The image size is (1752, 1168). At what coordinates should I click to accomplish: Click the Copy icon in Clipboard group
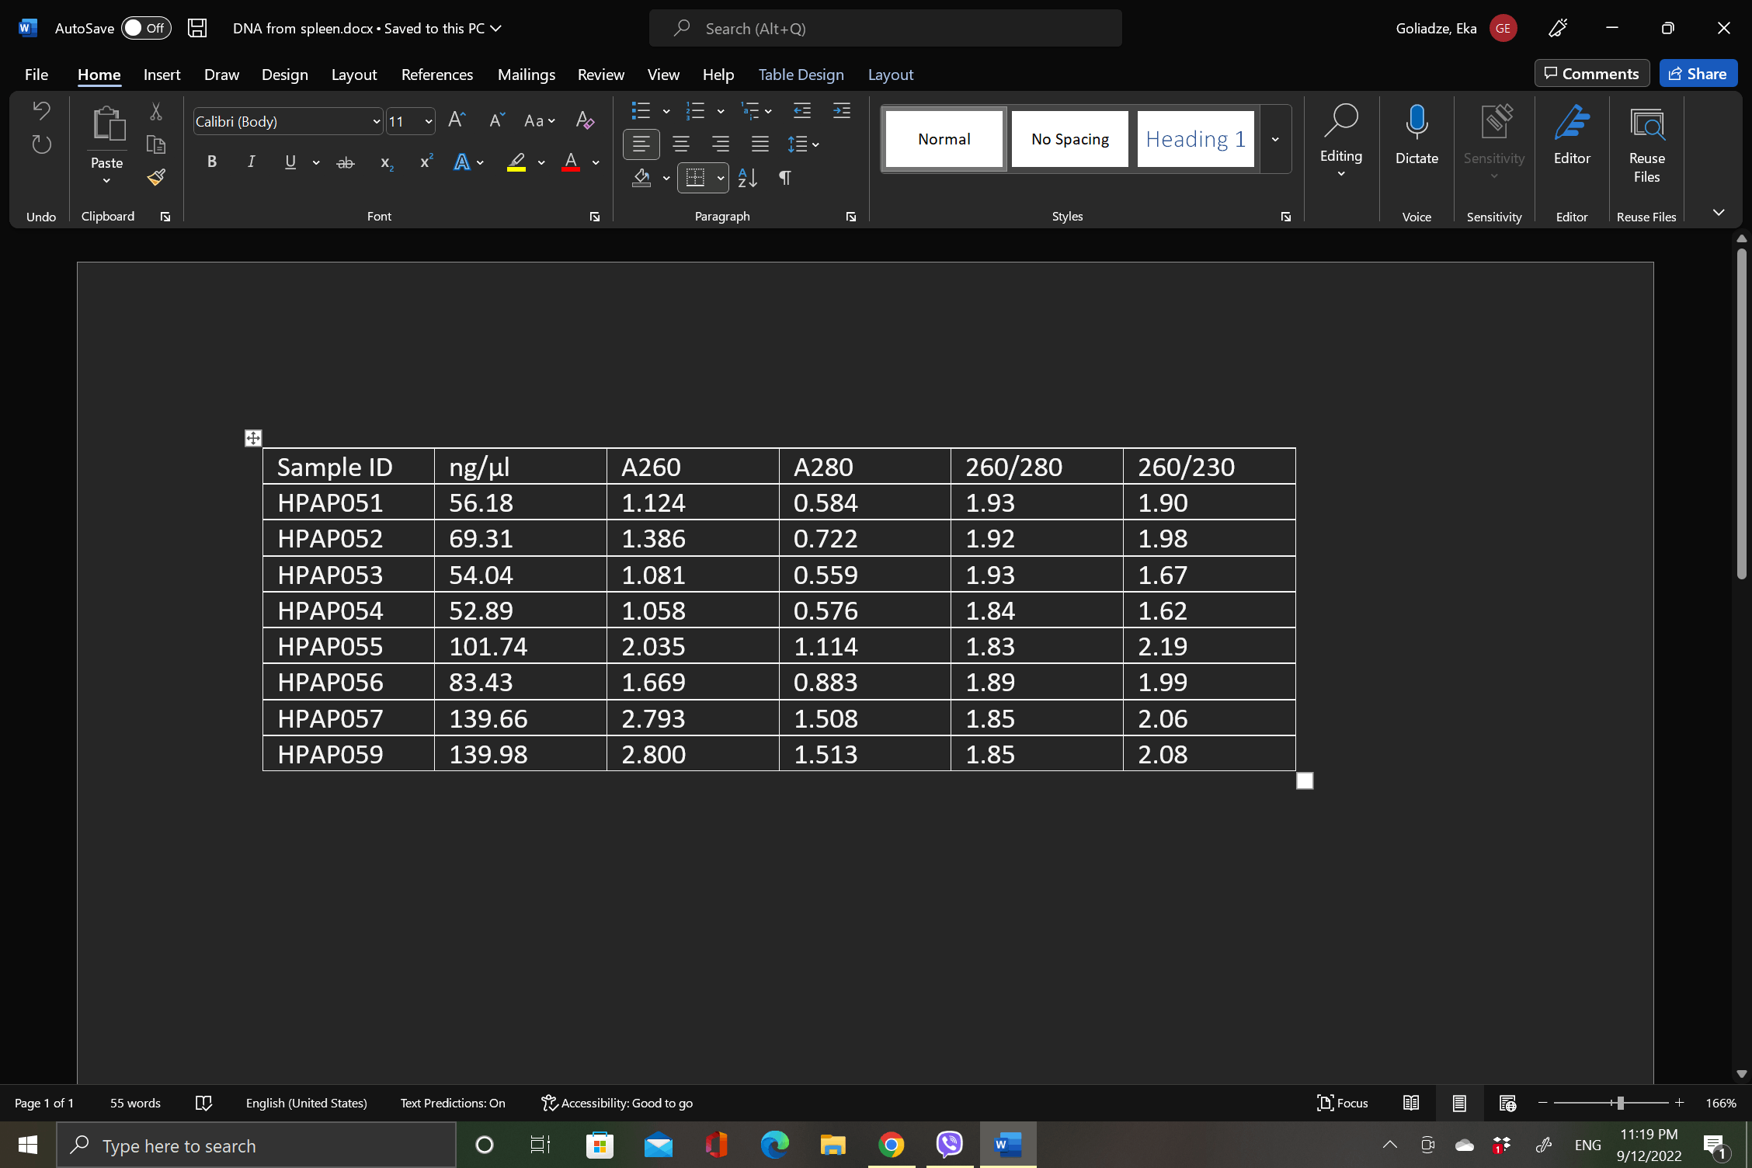(156, 144)
